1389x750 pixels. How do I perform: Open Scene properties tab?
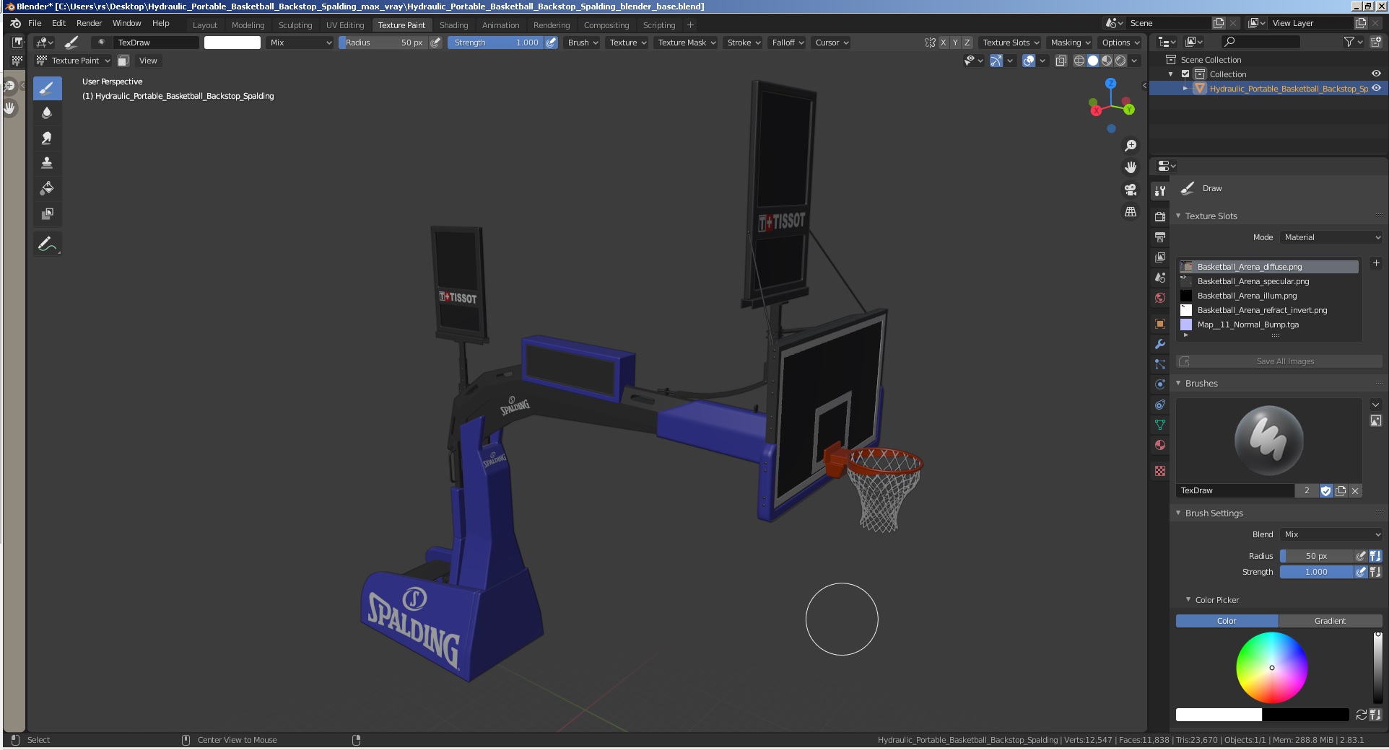1160,277
